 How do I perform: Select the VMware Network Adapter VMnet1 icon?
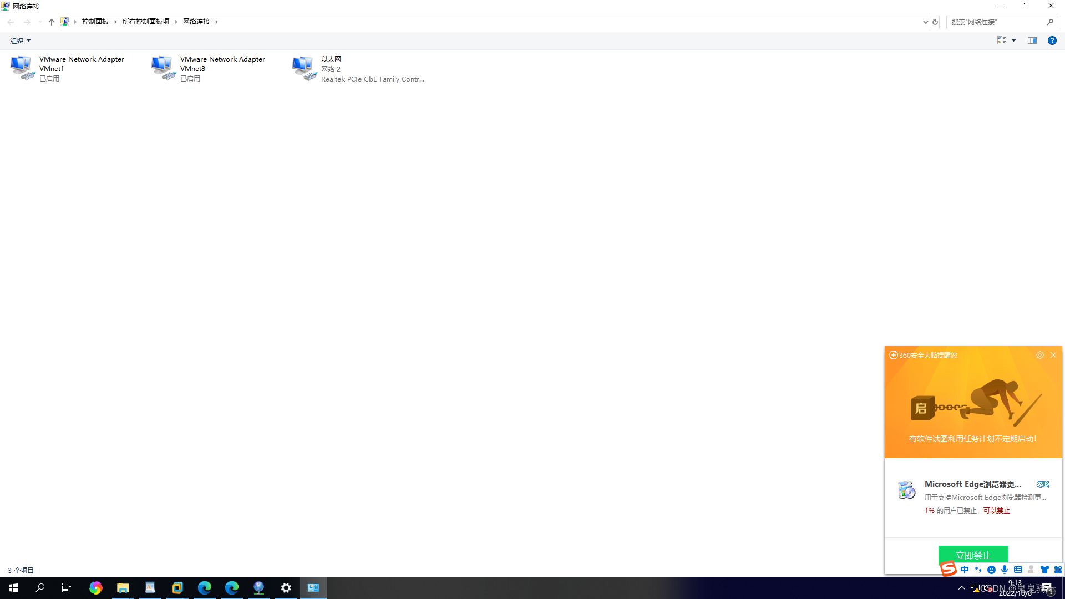coord(22,68)
